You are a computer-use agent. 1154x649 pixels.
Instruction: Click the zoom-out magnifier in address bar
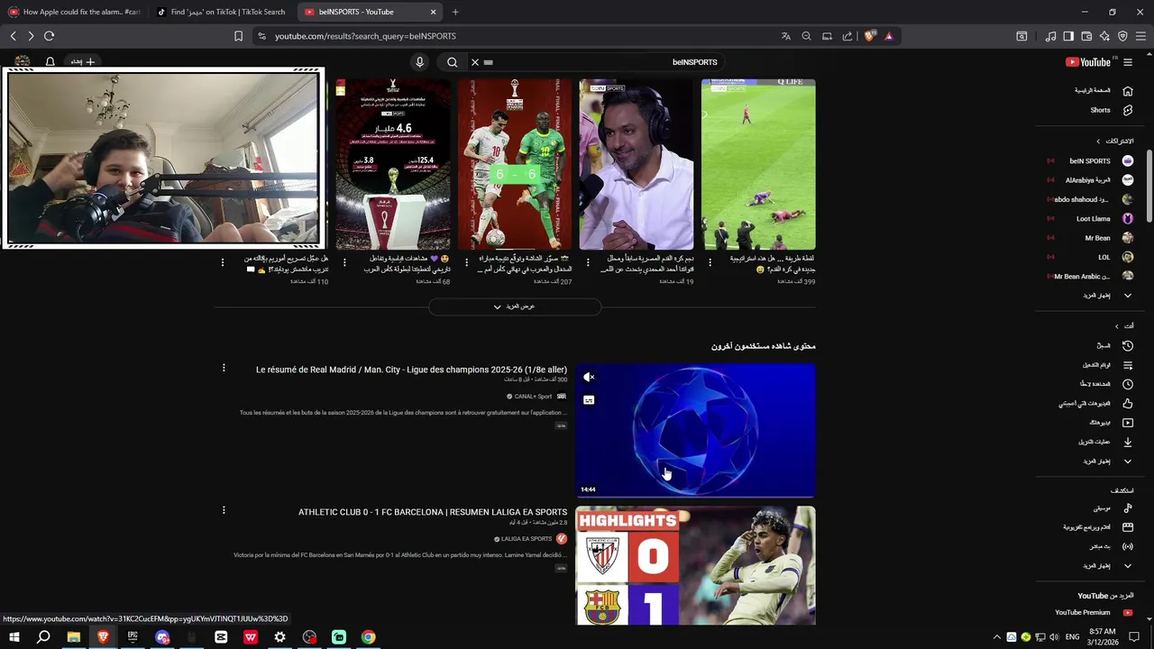806,36
